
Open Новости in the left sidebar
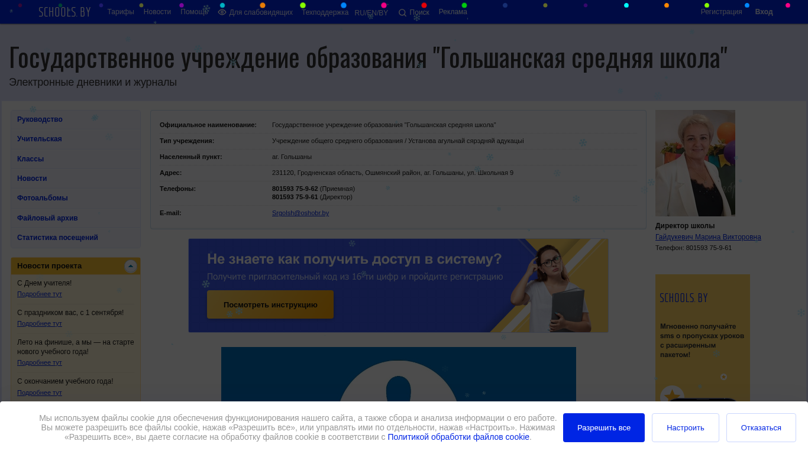[x=75, y=179]
